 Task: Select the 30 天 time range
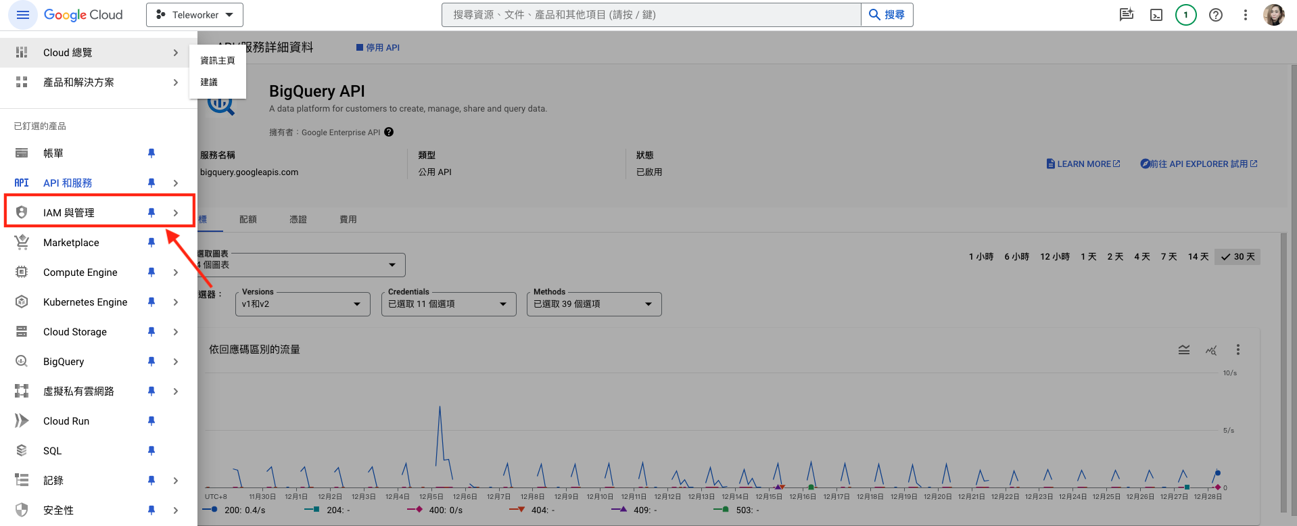pyautogui.click(x=1238, y=257)
